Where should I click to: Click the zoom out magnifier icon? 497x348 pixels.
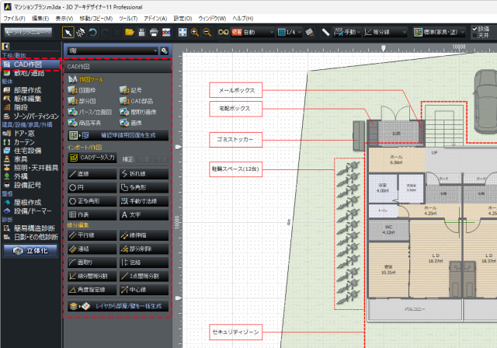207,33
